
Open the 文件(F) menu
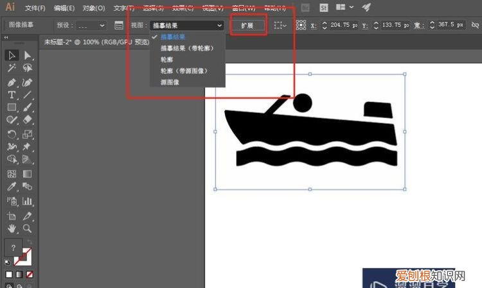(35, 8)
